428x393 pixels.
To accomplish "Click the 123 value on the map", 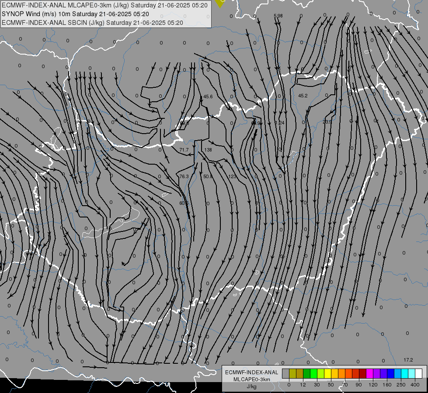I will [x=232, y=176].
